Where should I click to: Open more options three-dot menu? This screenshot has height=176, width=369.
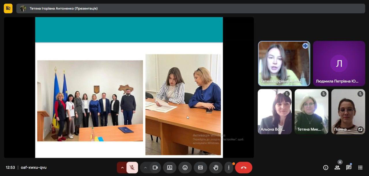[x=229, y=168]
